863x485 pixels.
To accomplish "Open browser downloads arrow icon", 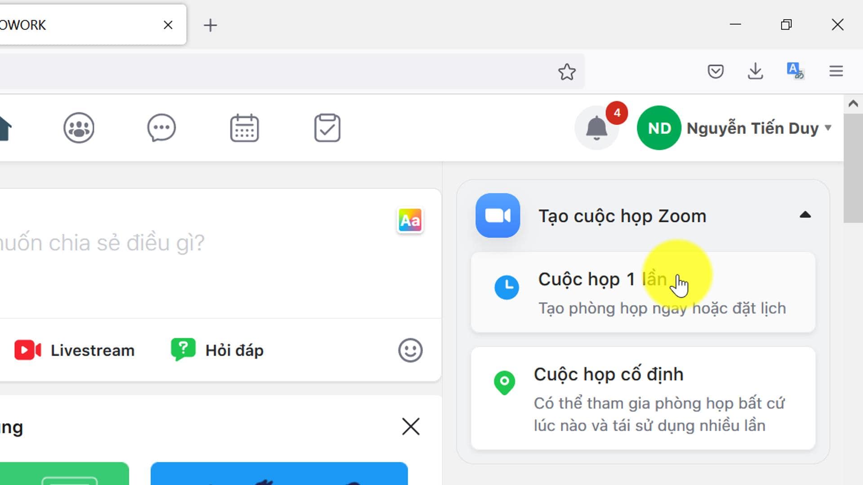I will [x=755, y=71].
